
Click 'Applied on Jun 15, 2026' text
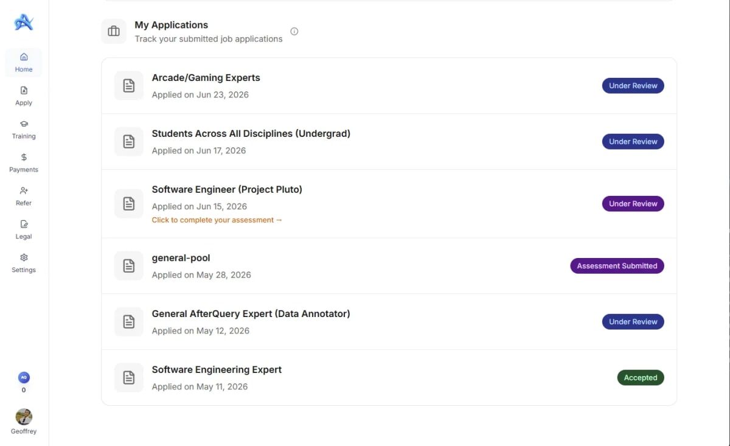click(200, 207)
